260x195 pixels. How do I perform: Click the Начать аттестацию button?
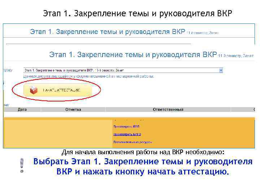58,90
